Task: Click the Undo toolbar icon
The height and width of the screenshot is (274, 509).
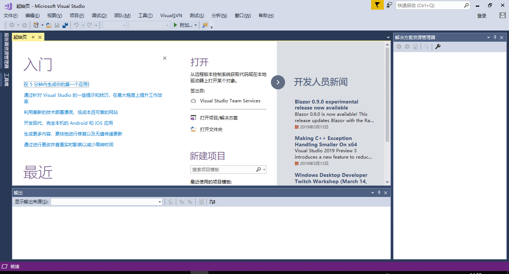Action: (x=76, y=25)
